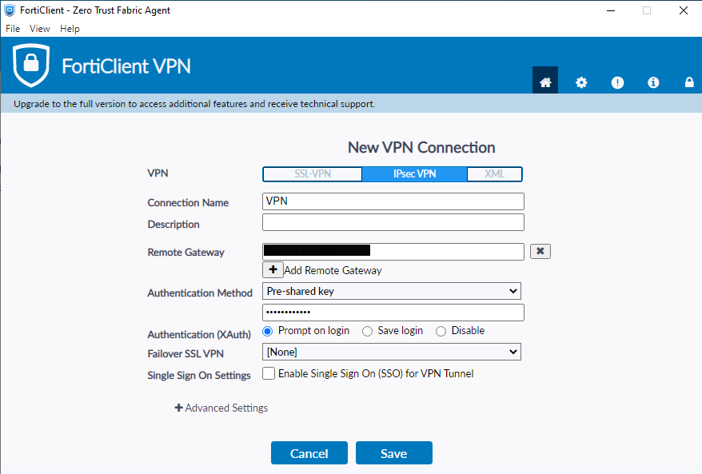Click the Description input field
Viewport: 702px width, 474px height.
tap(393, 222)
